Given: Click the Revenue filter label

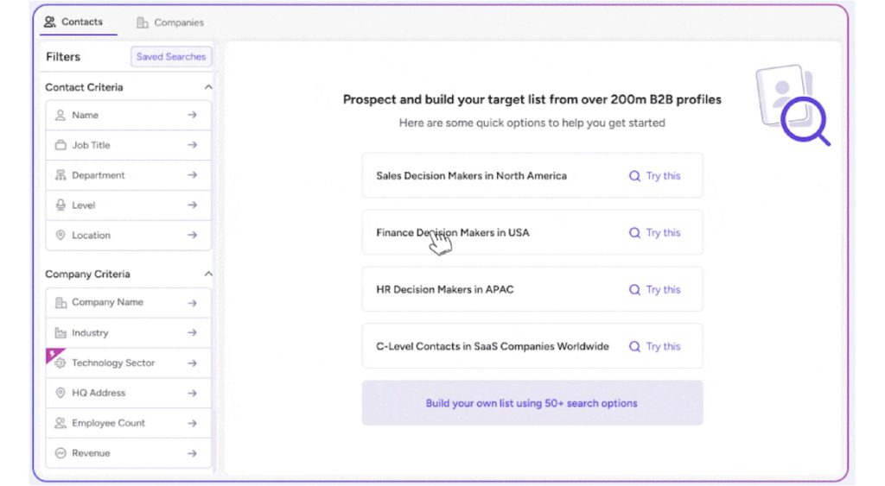Looking at the screenshot, I should tap(91, 453).
